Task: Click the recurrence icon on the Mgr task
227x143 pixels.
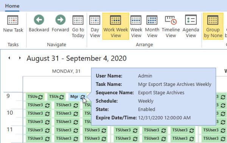Action: click(x=83, y=97)
